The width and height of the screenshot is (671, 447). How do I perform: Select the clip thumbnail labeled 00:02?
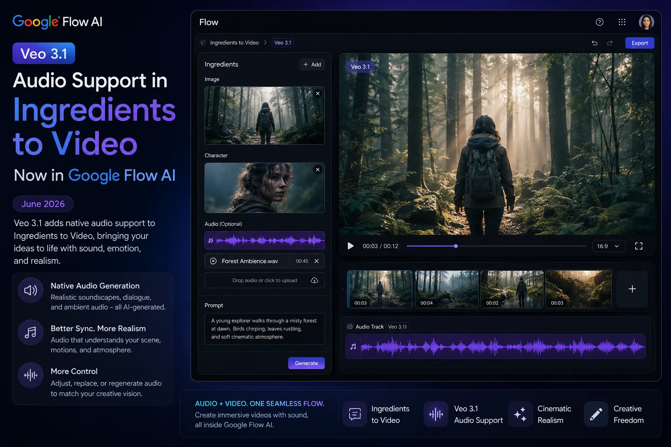[x=512, y=289]
